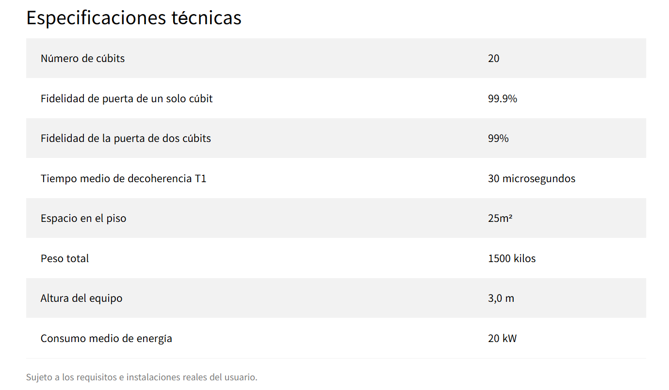The width and height of the screenshot is (669, 390).
Task: Select 'Fidelidad de la puerta de dos cúbits' label
Action: [126, 139]
